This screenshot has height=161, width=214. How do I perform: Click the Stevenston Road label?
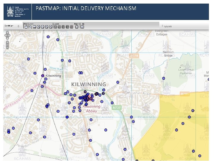[21, 96]
